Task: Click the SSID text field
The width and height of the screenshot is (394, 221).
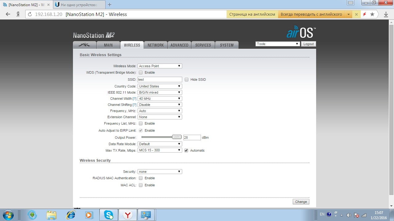Action: click(160, 79)
